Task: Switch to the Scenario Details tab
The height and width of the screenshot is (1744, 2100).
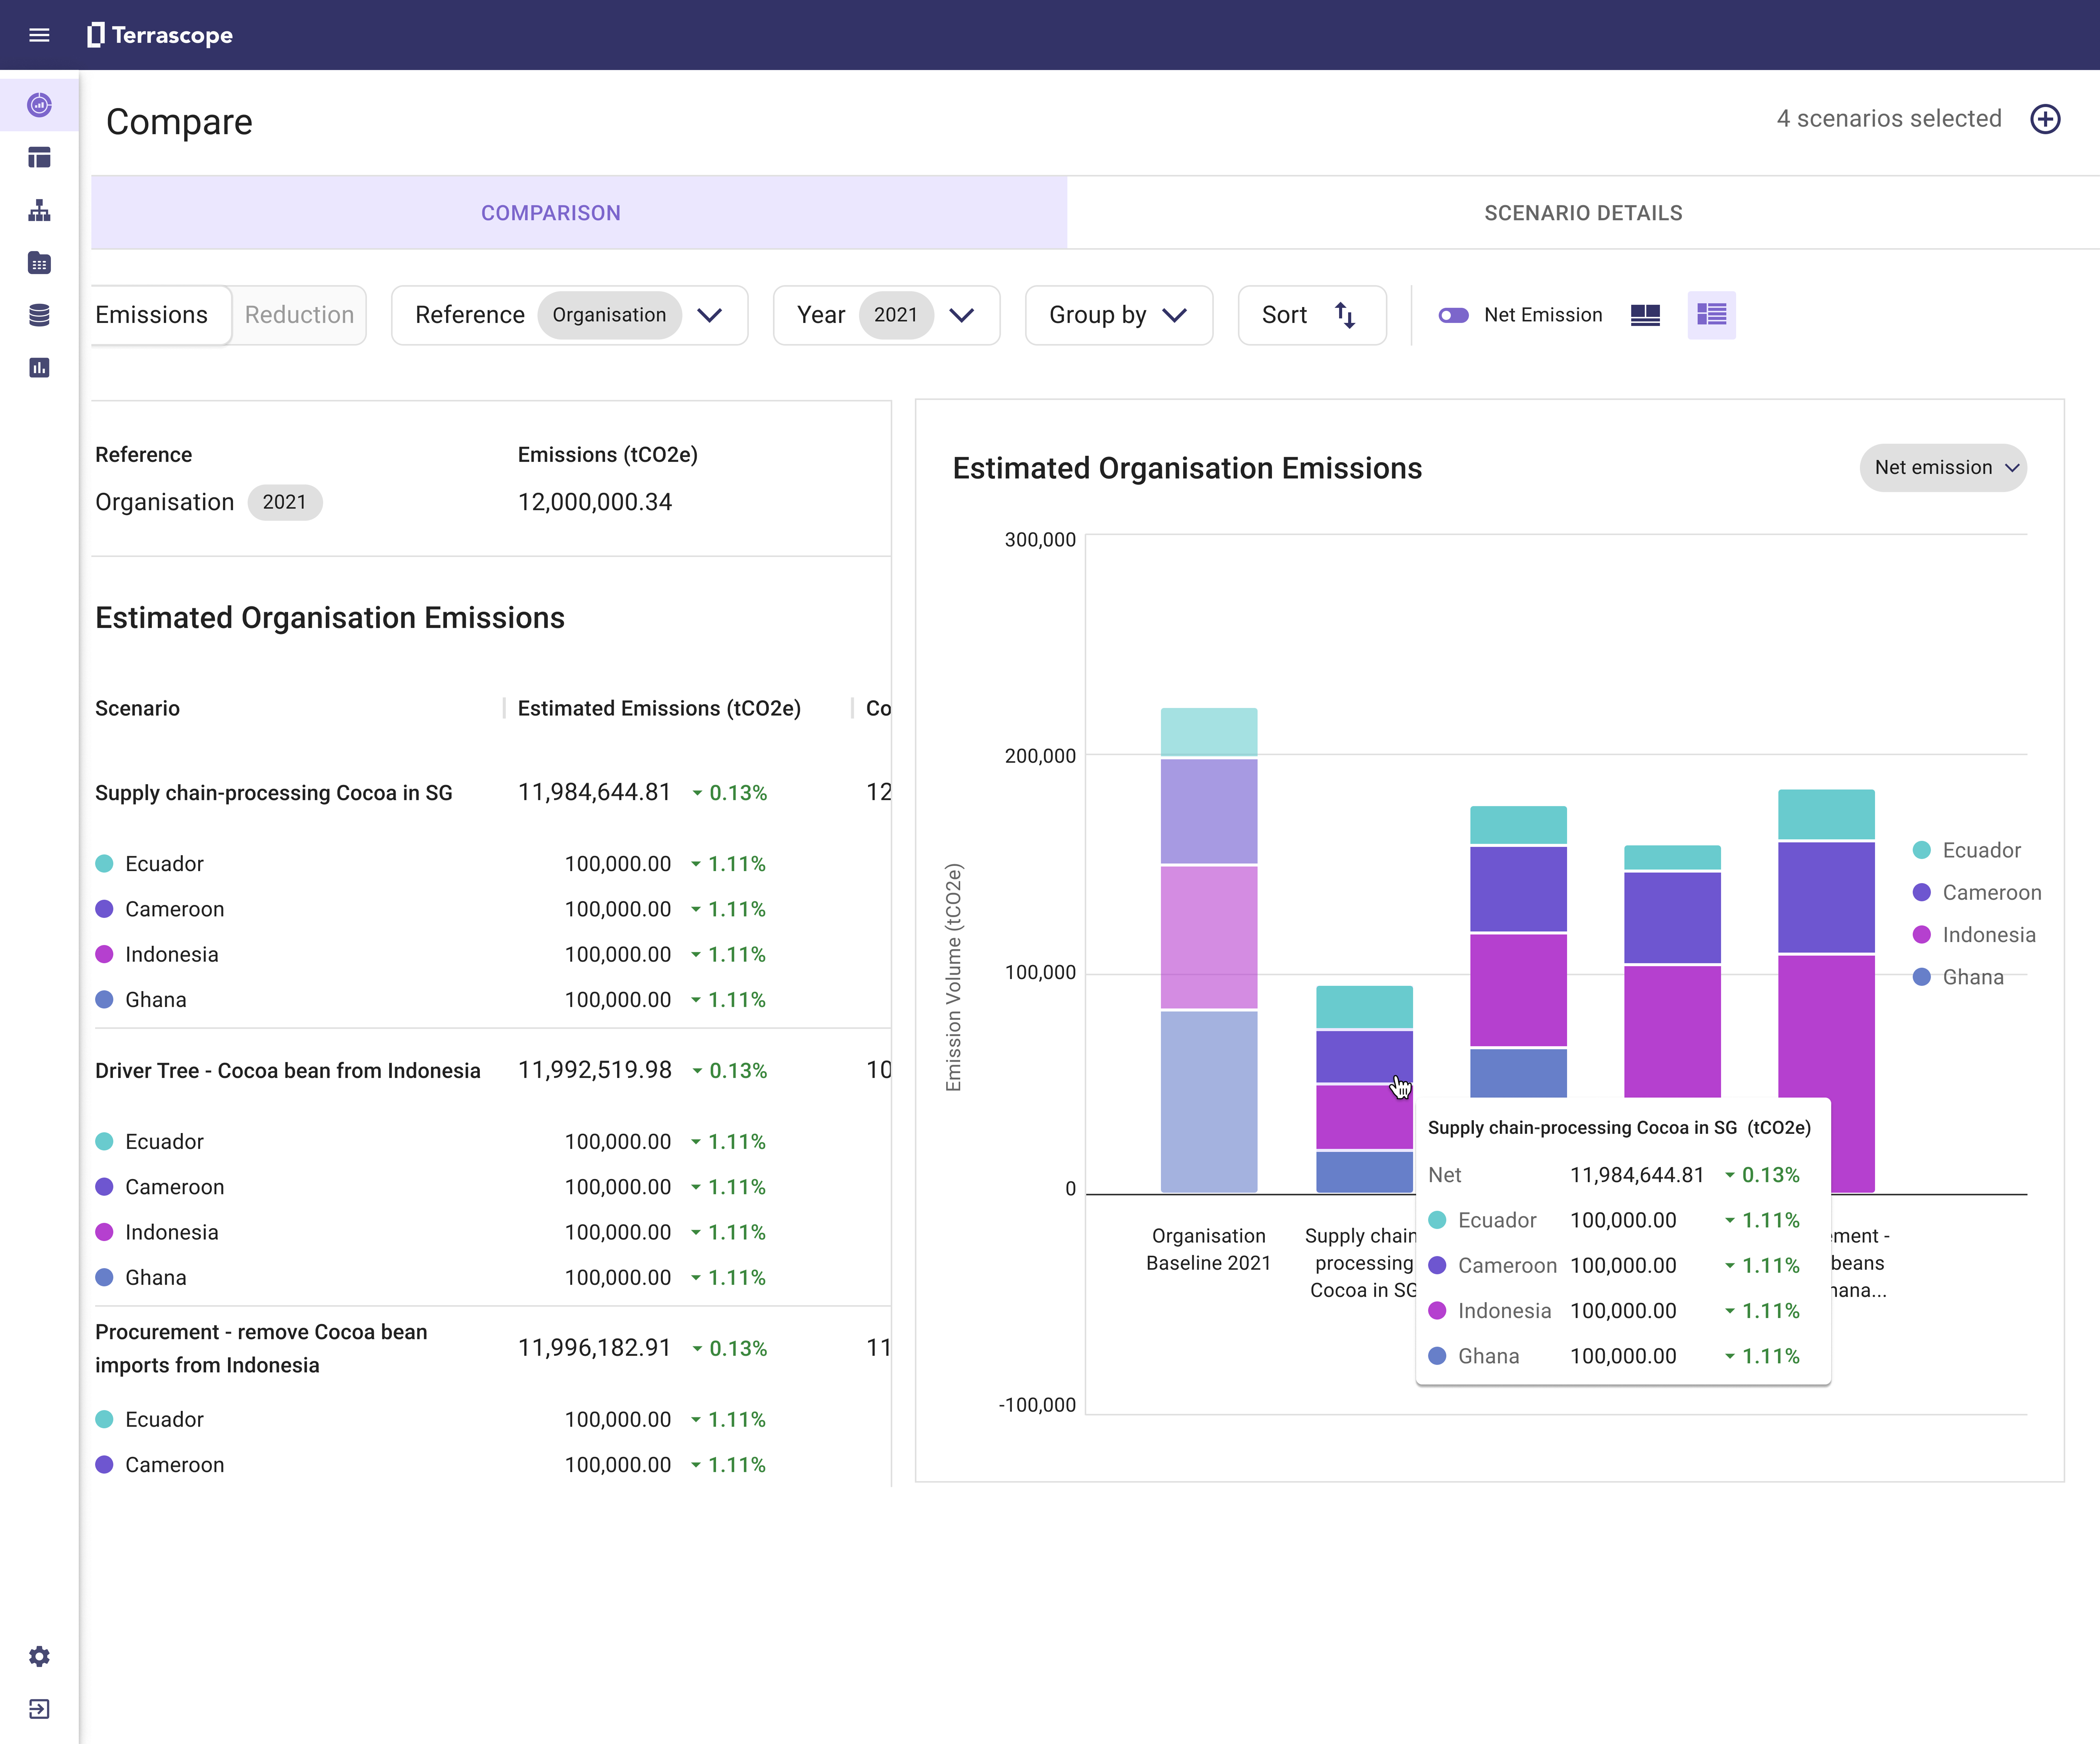Action: pyautogui.click(x=1583, y=213)
